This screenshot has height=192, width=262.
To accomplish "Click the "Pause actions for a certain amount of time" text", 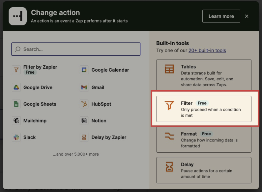I will [207, 173].
